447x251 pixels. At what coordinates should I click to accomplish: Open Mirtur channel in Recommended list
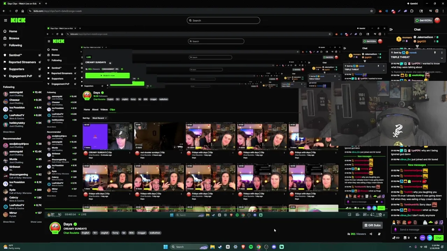click(22, 214)
